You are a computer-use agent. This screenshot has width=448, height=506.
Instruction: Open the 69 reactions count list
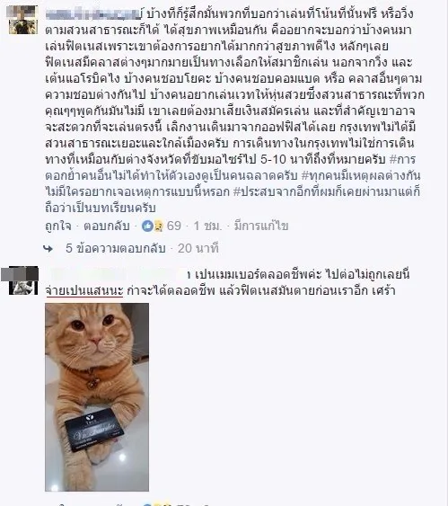(174, 226)
